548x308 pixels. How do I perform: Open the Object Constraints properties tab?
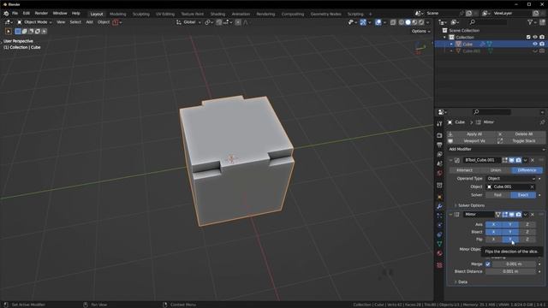click(439, 234)
